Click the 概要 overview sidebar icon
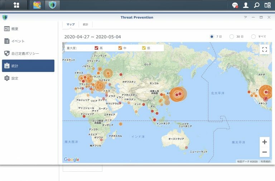The height and width of the screenshot is (181, 275). click(x=7, y=29)
